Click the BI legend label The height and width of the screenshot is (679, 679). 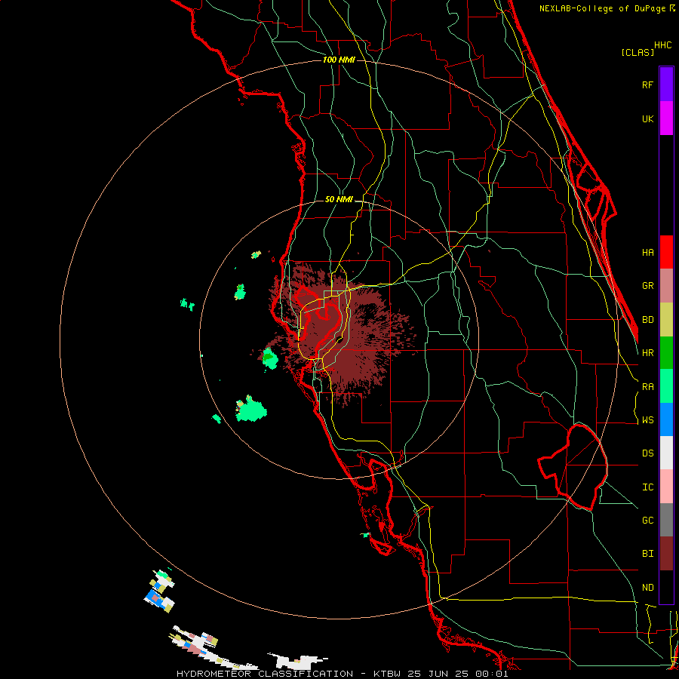(x=647, y=554)
